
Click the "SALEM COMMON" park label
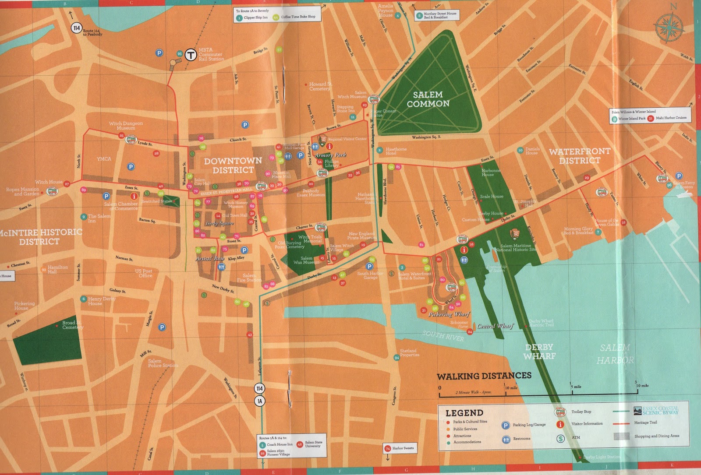pyautogui.click(x=428, y=99)
